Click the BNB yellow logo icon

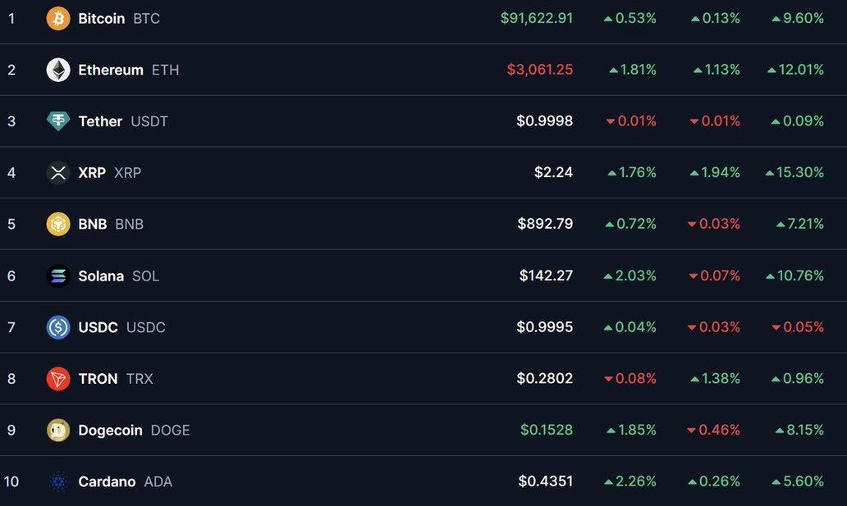58,224
